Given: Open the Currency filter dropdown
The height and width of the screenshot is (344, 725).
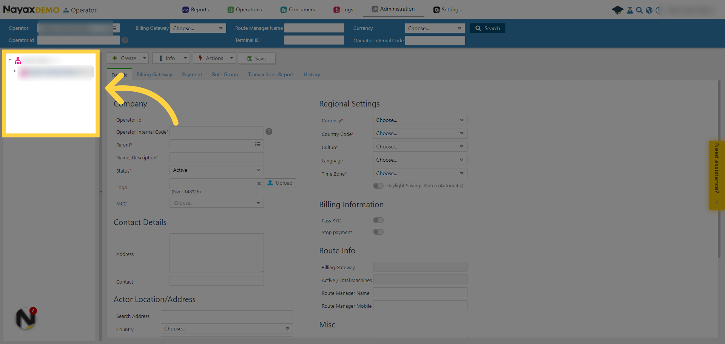Looking at the screenshot, I should [x=435, y=28].
